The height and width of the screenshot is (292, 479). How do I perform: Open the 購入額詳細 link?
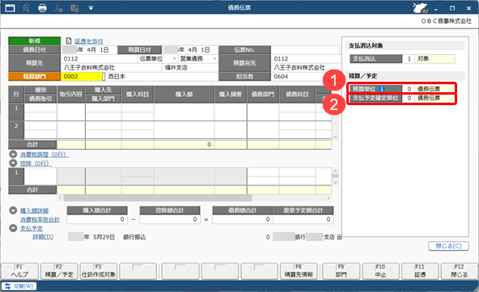34,211
